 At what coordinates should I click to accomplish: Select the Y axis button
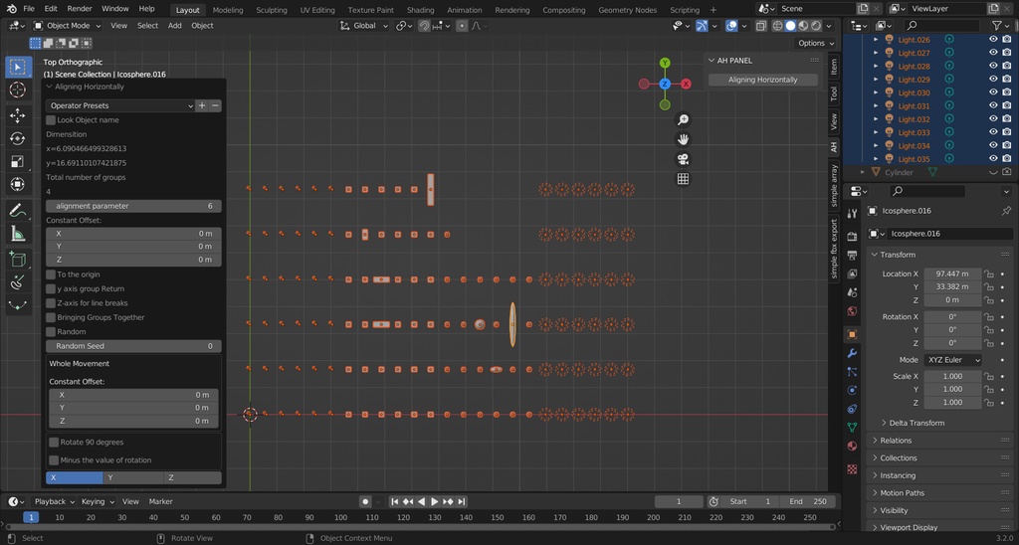pyautogui.click(x=132, y=478)
